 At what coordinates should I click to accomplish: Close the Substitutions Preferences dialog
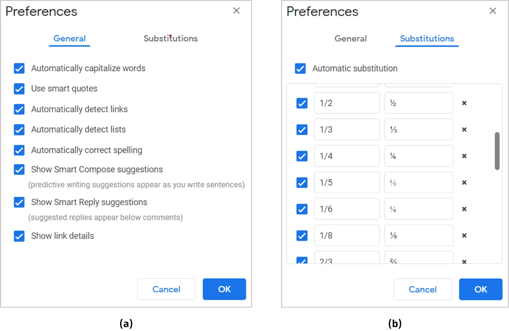493,11
